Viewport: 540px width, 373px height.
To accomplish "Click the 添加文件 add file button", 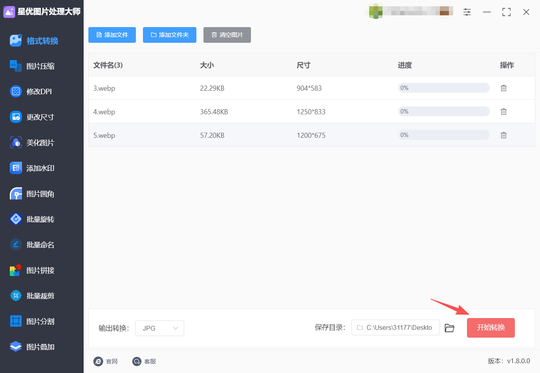I will click(x=112, y=35).
